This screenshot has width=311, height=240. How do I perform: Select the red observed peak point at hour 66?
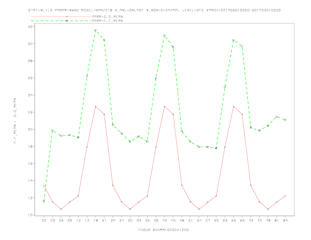pyautogui.click(x=234, y=107)
